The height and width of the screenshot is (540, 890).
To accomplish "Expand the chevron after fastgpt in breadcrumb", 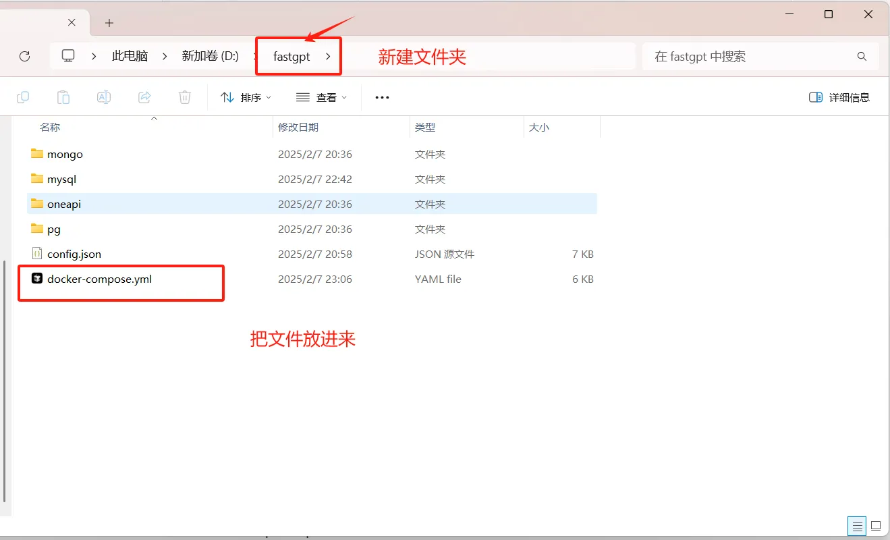I will pos(328,57).
